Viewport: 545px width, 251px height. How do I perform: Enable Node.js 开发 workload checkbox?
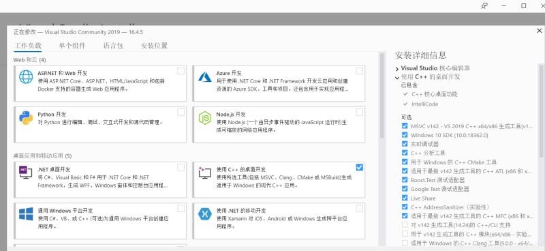[360, 112]
